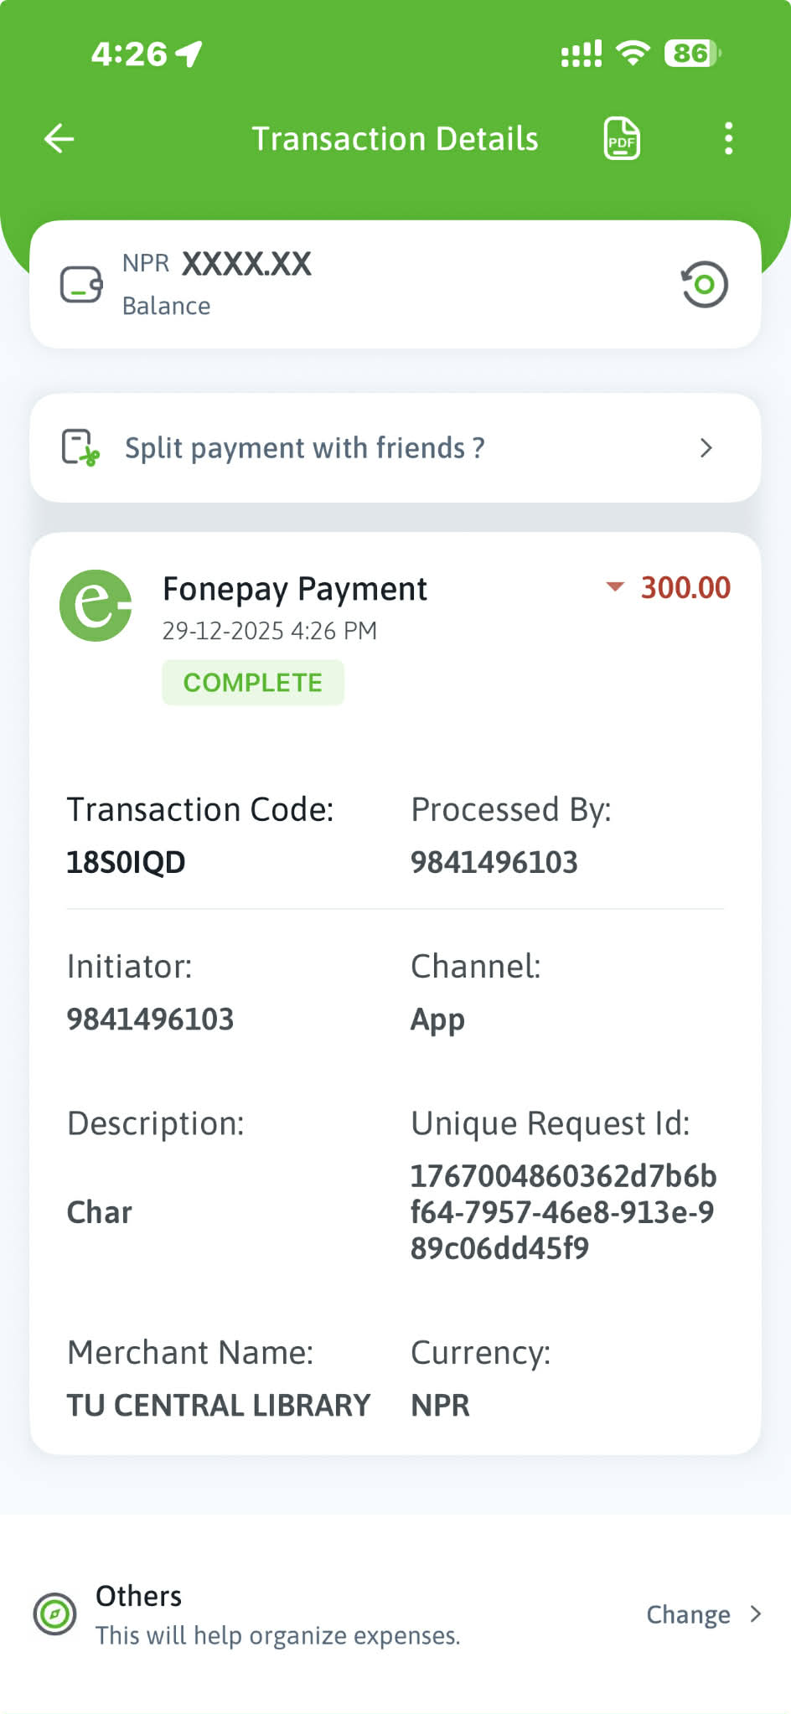Tap the Change category link

coord(688,1614)
